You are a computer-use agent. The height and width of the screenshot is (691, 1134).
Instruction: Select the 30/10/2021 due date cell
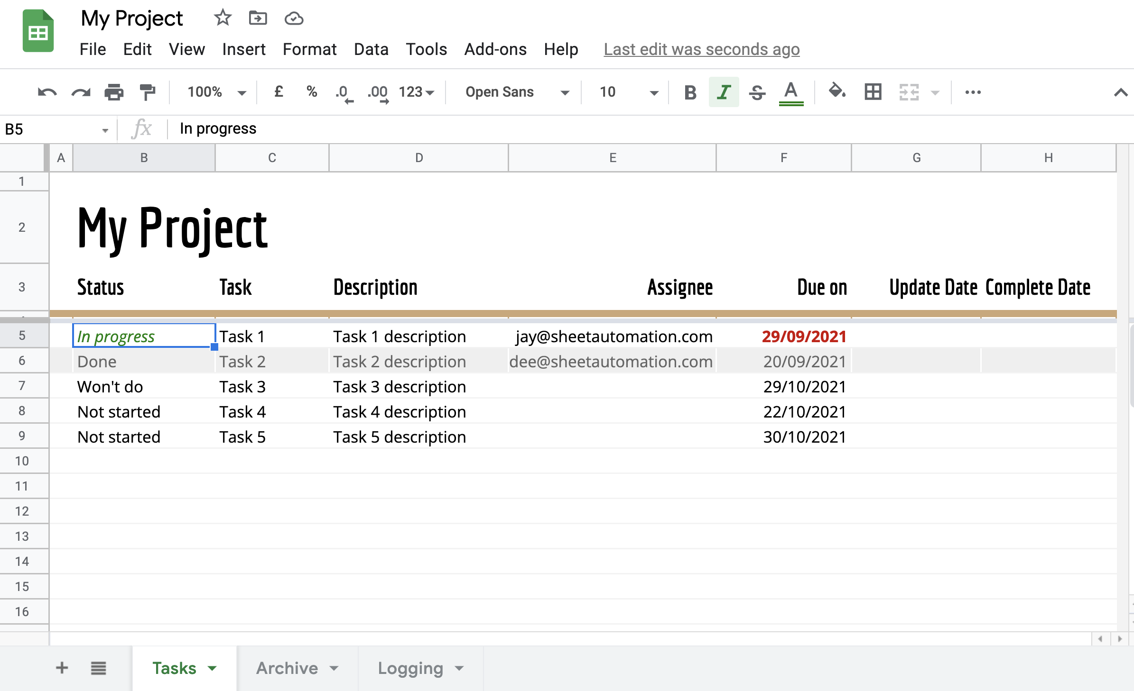tap(784, 436)
